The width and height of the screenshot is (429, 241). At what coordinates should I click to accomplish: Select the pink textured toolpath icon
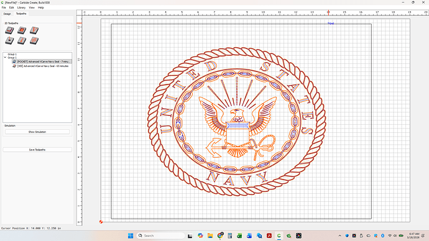(x=34, y=41)
